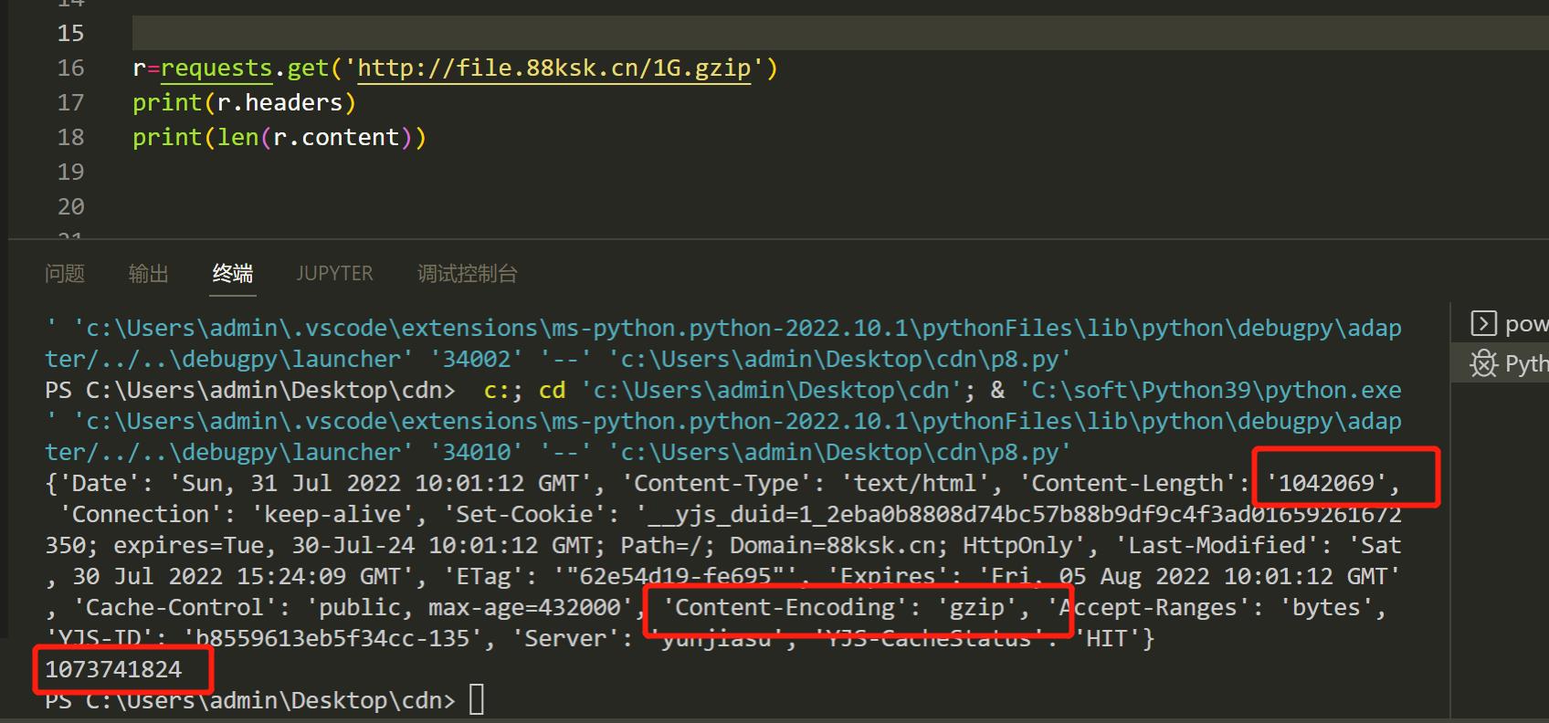This screenshot has height=723, width=1549.
Task: Click the 'HIT' cache status value
Action: point(1106,638)
